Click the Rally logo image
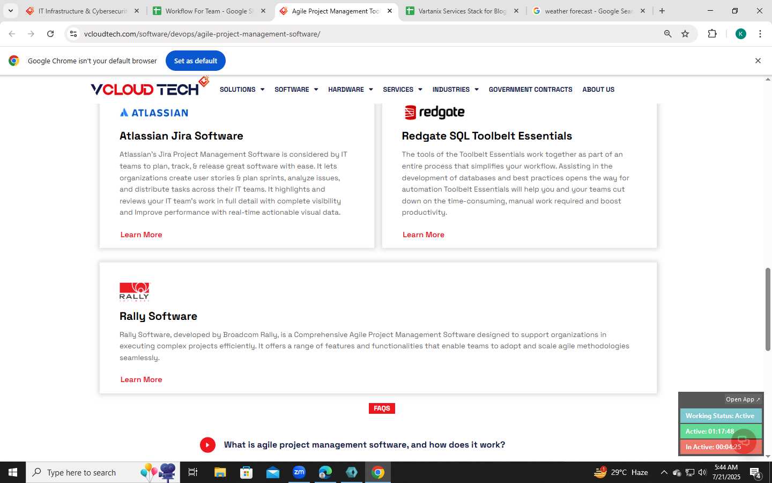 (x=135, y=292)
